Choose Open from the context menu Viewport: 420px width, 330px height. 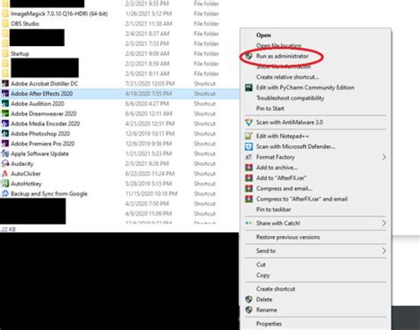264,35
